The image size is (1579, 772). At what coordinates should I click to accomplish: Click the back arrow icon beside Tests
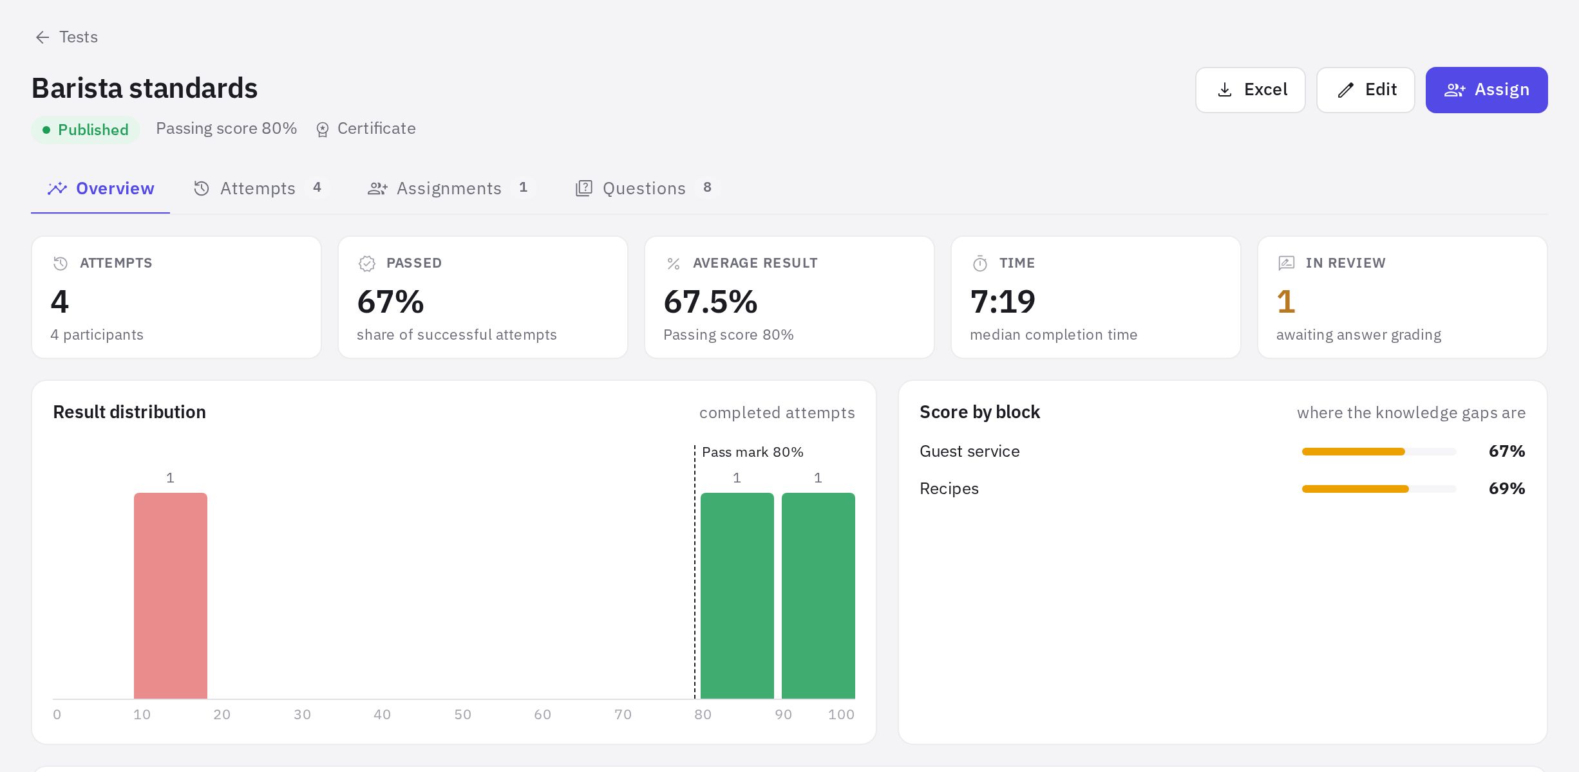coord(43,37)
